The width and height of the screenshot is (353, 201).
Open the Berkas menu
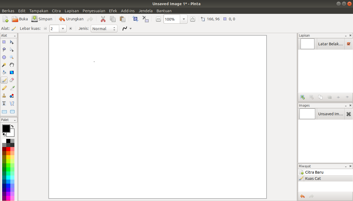tap(8, 11)
